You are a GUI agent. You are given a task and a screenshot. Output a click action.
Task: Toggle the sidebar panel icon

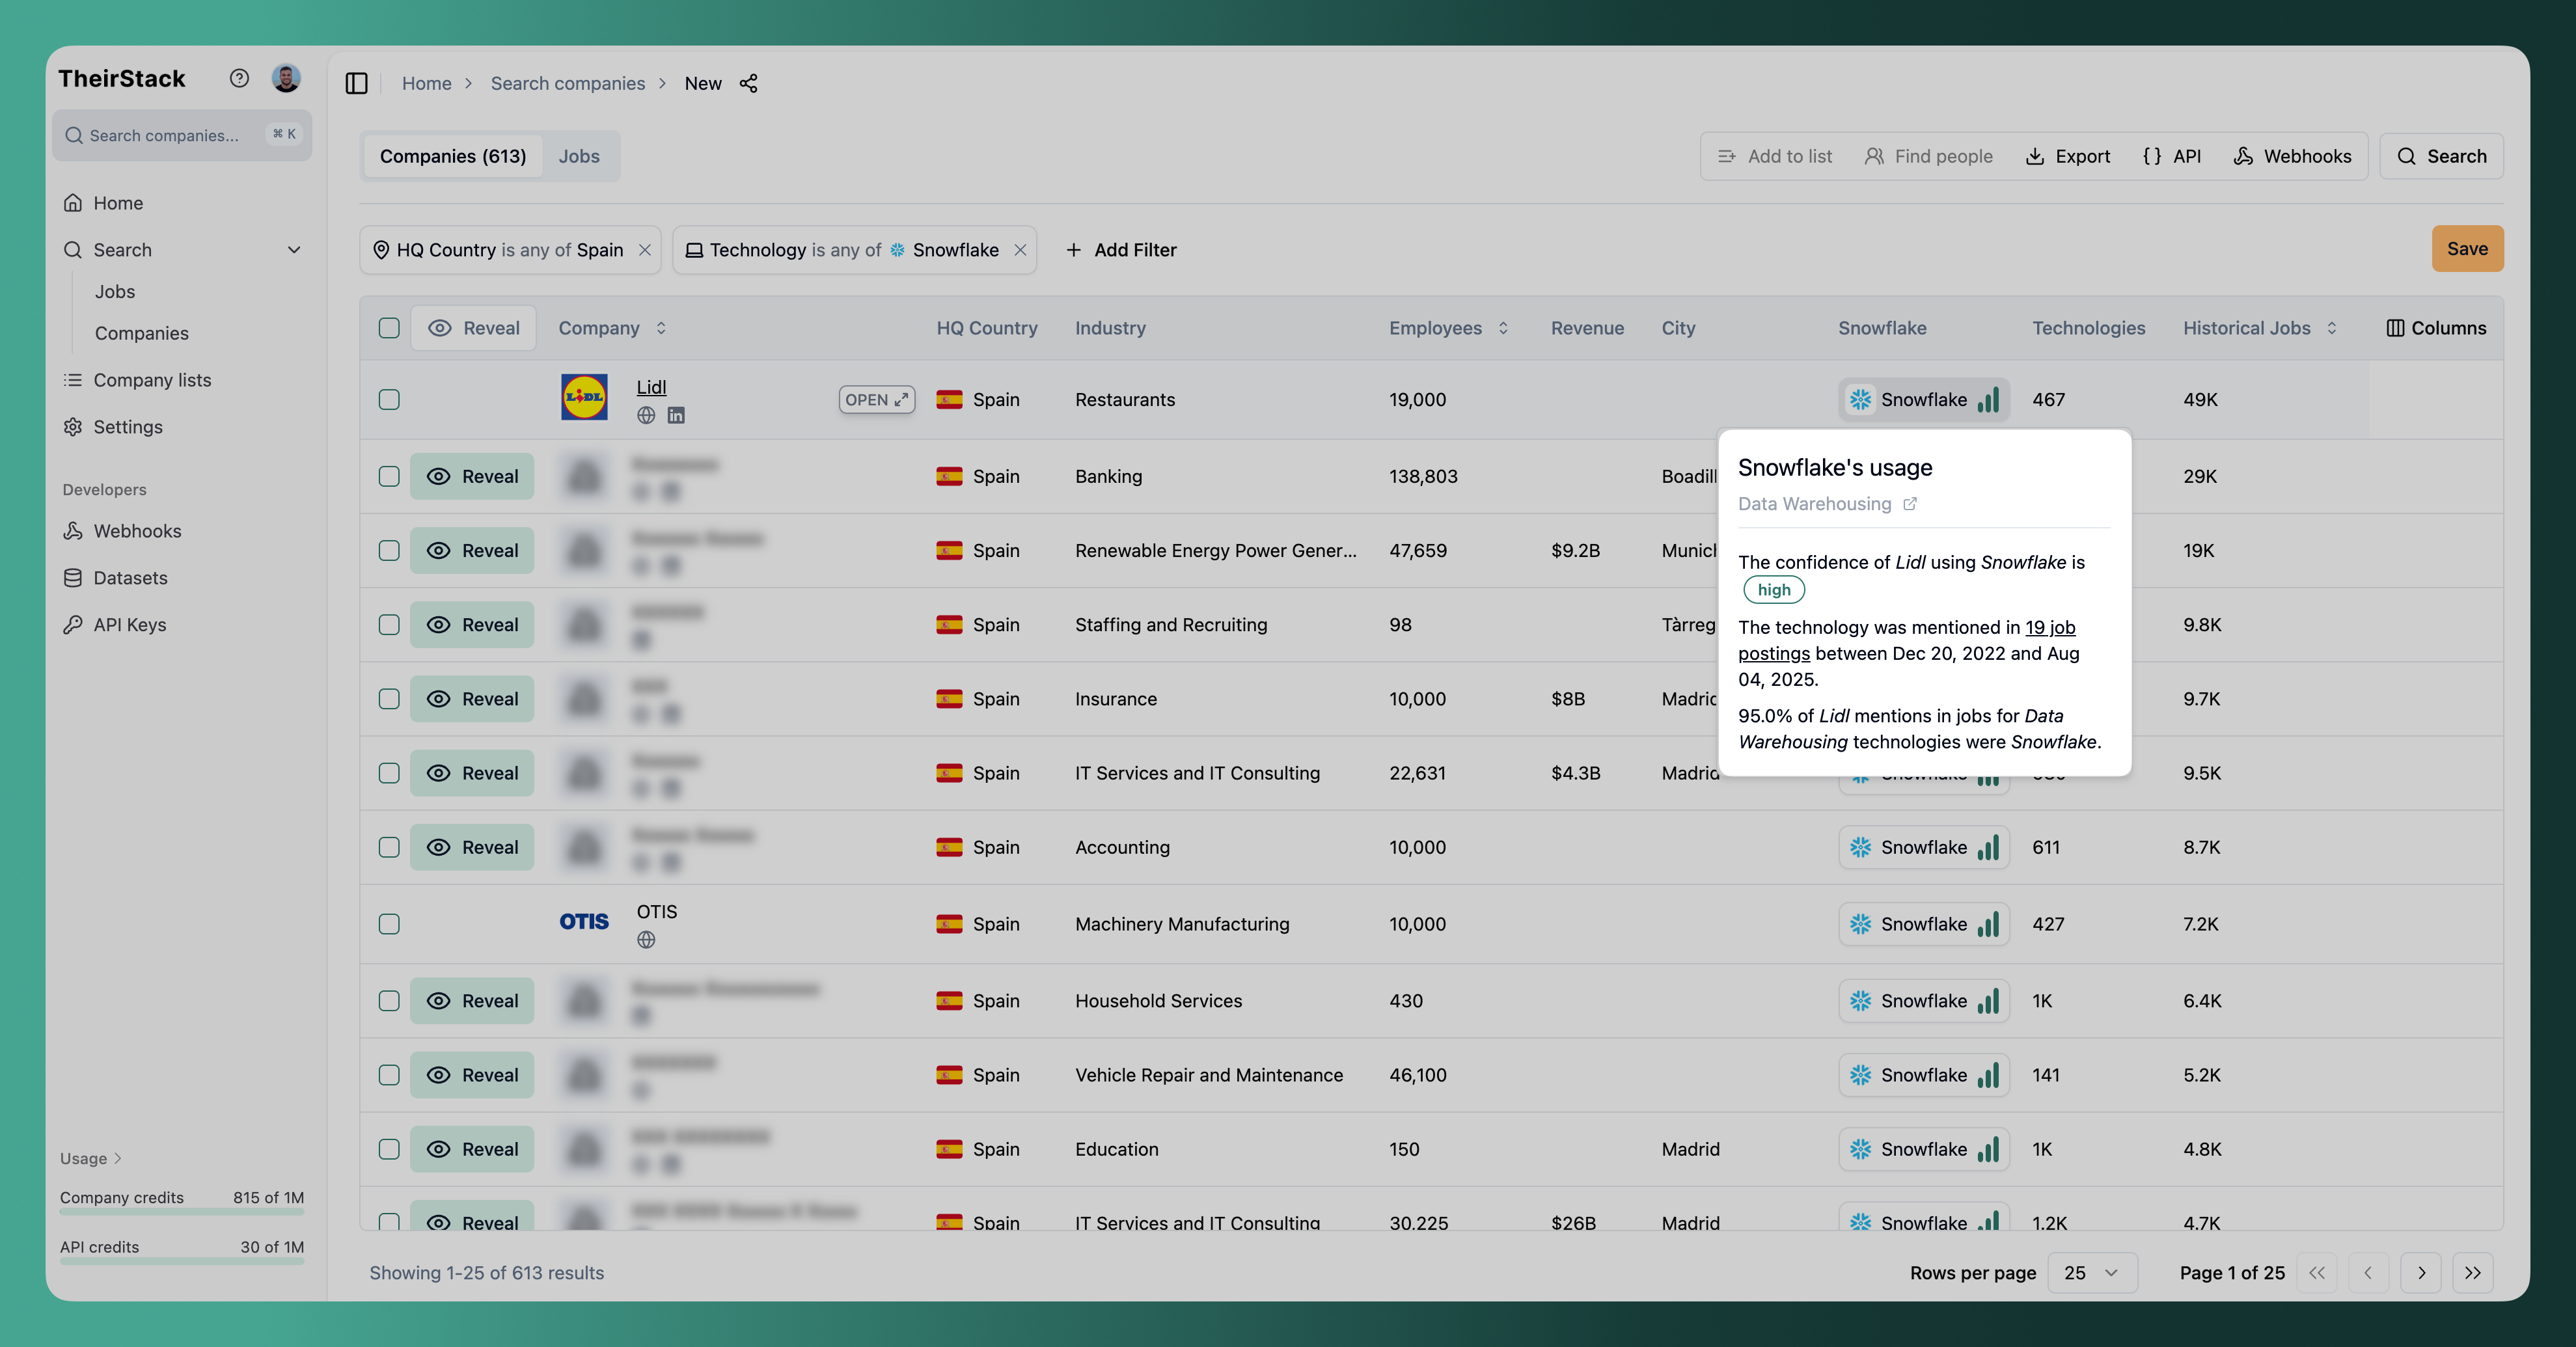click(356, 83)
